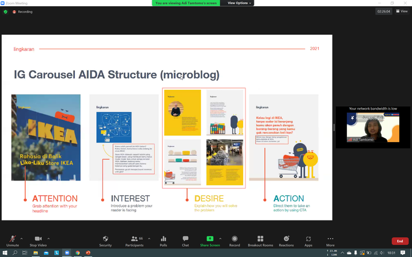This screenshot has width=412, height=257.
Task: Open Google Chrome from taskbar
Action: [x=77, y=253]
